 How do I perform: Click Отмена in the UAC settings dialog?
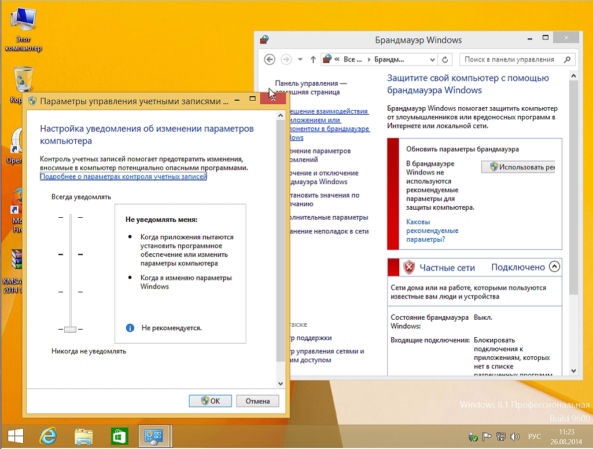click(257, 401)
